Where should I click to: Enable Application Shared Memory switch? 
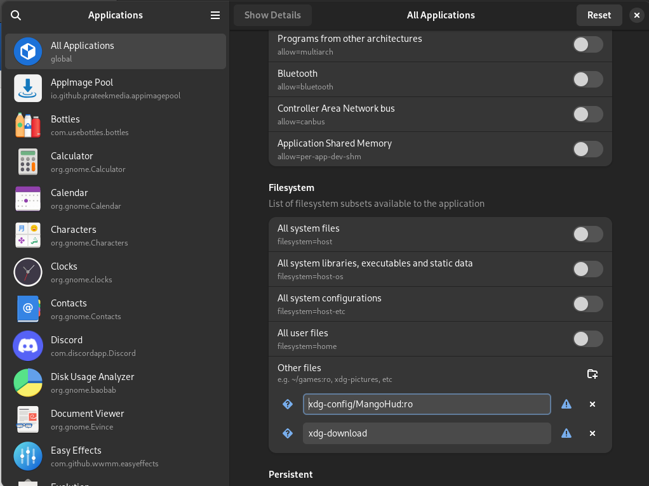(x=587, y=149)
